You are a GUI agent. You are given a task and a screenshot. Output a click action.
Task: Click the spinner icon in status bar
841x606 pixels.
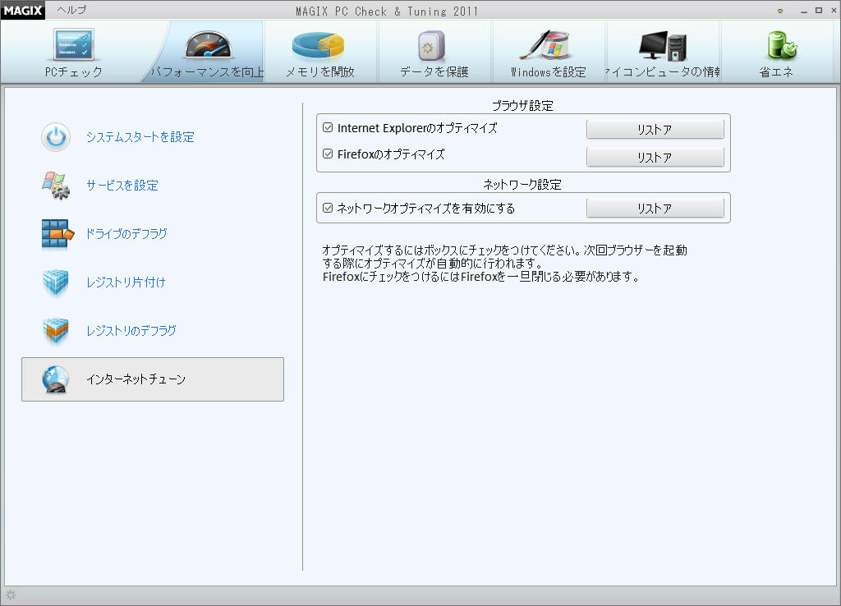11,595
